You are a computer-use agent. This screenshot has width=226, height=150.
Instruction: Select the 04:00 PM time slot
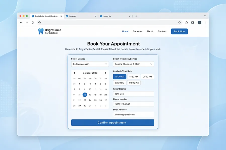click(x=134, y=83)
